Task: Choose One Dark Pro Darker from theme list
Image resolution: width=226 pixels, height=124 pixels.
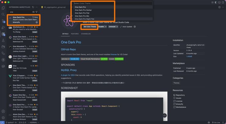Action: pyautogui.click(x=83, y=10)
